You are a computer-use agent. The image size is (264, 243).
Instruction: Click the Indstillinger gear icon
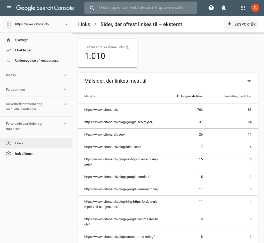(x=9, y=154)
